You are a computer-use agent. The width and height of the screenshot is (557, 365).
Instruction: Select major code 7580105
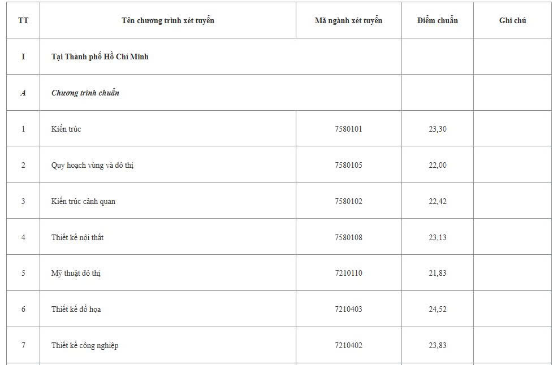[348, 165]
